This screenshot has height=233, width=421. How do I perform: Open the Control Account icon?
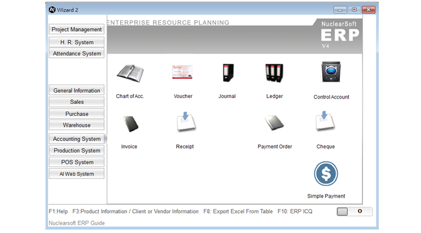[x=331, y=71]
